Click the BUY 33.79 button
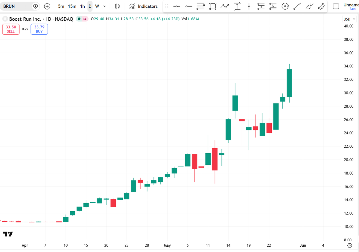 [x=39, y=29]
